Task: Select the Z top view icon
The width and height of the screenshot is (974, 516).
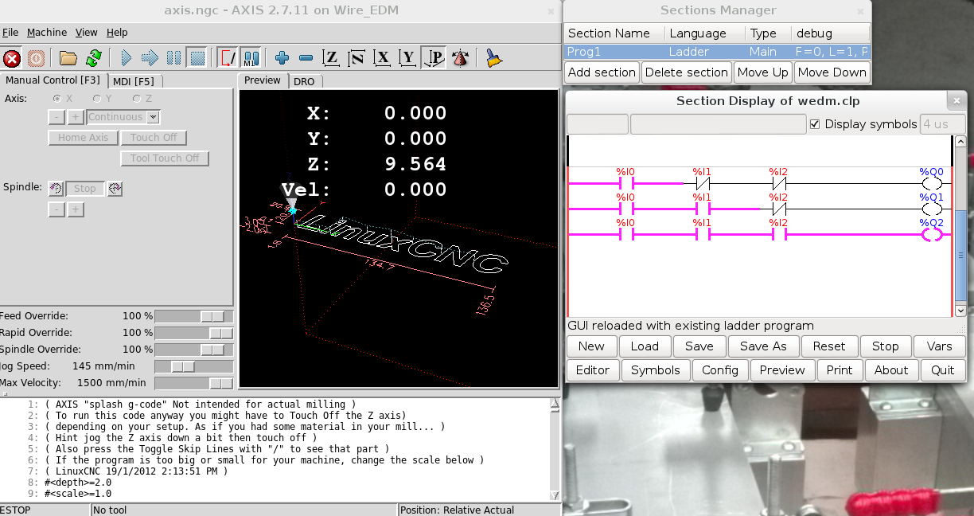Action: (331, 58)
